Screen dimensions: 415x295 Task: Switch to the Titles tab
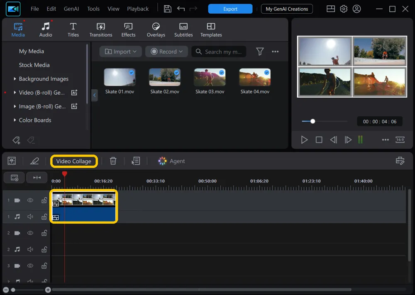(73, 29)
